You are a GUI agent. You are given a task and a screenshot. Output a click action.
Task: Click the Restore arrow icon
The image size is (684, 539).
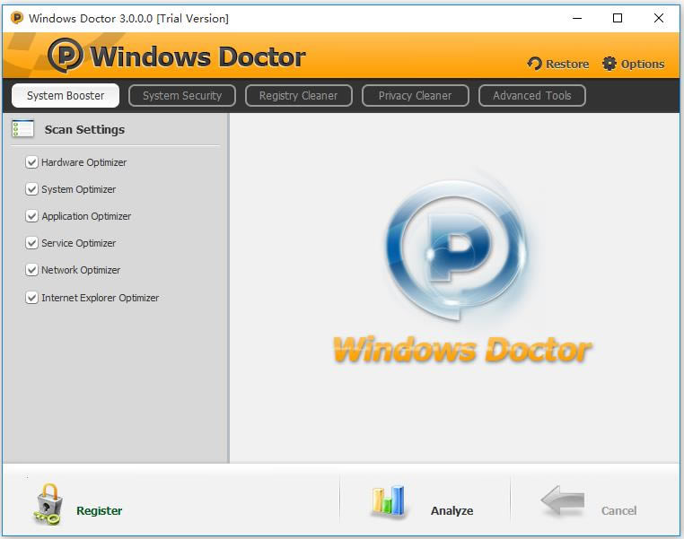534,64
